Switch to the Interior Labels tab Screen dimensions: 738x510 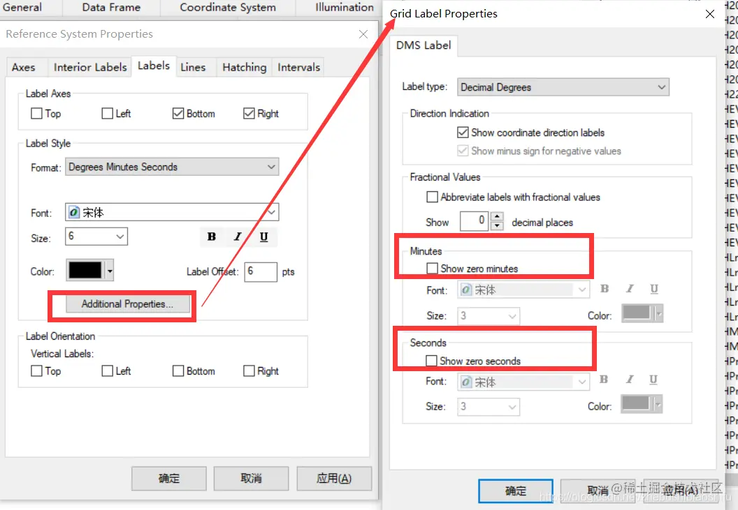[90, 67]
